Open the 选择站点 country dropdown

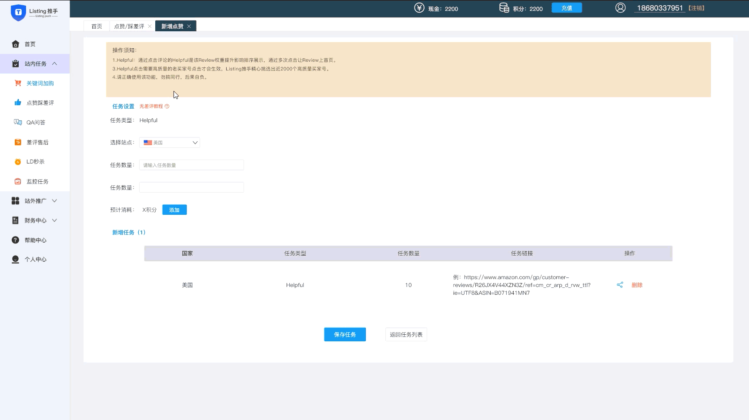[x=170, y=143]
